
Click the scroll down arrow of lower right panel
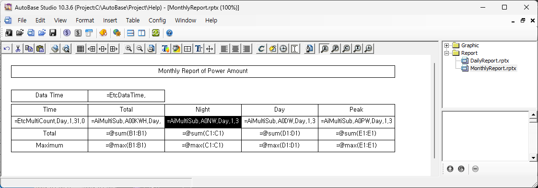pos(533,157)
